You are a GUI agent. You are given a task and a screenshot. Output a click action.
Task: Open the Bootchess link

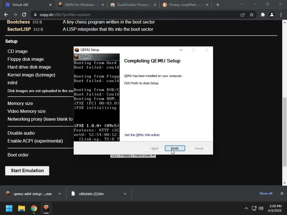tap(18, 22)
